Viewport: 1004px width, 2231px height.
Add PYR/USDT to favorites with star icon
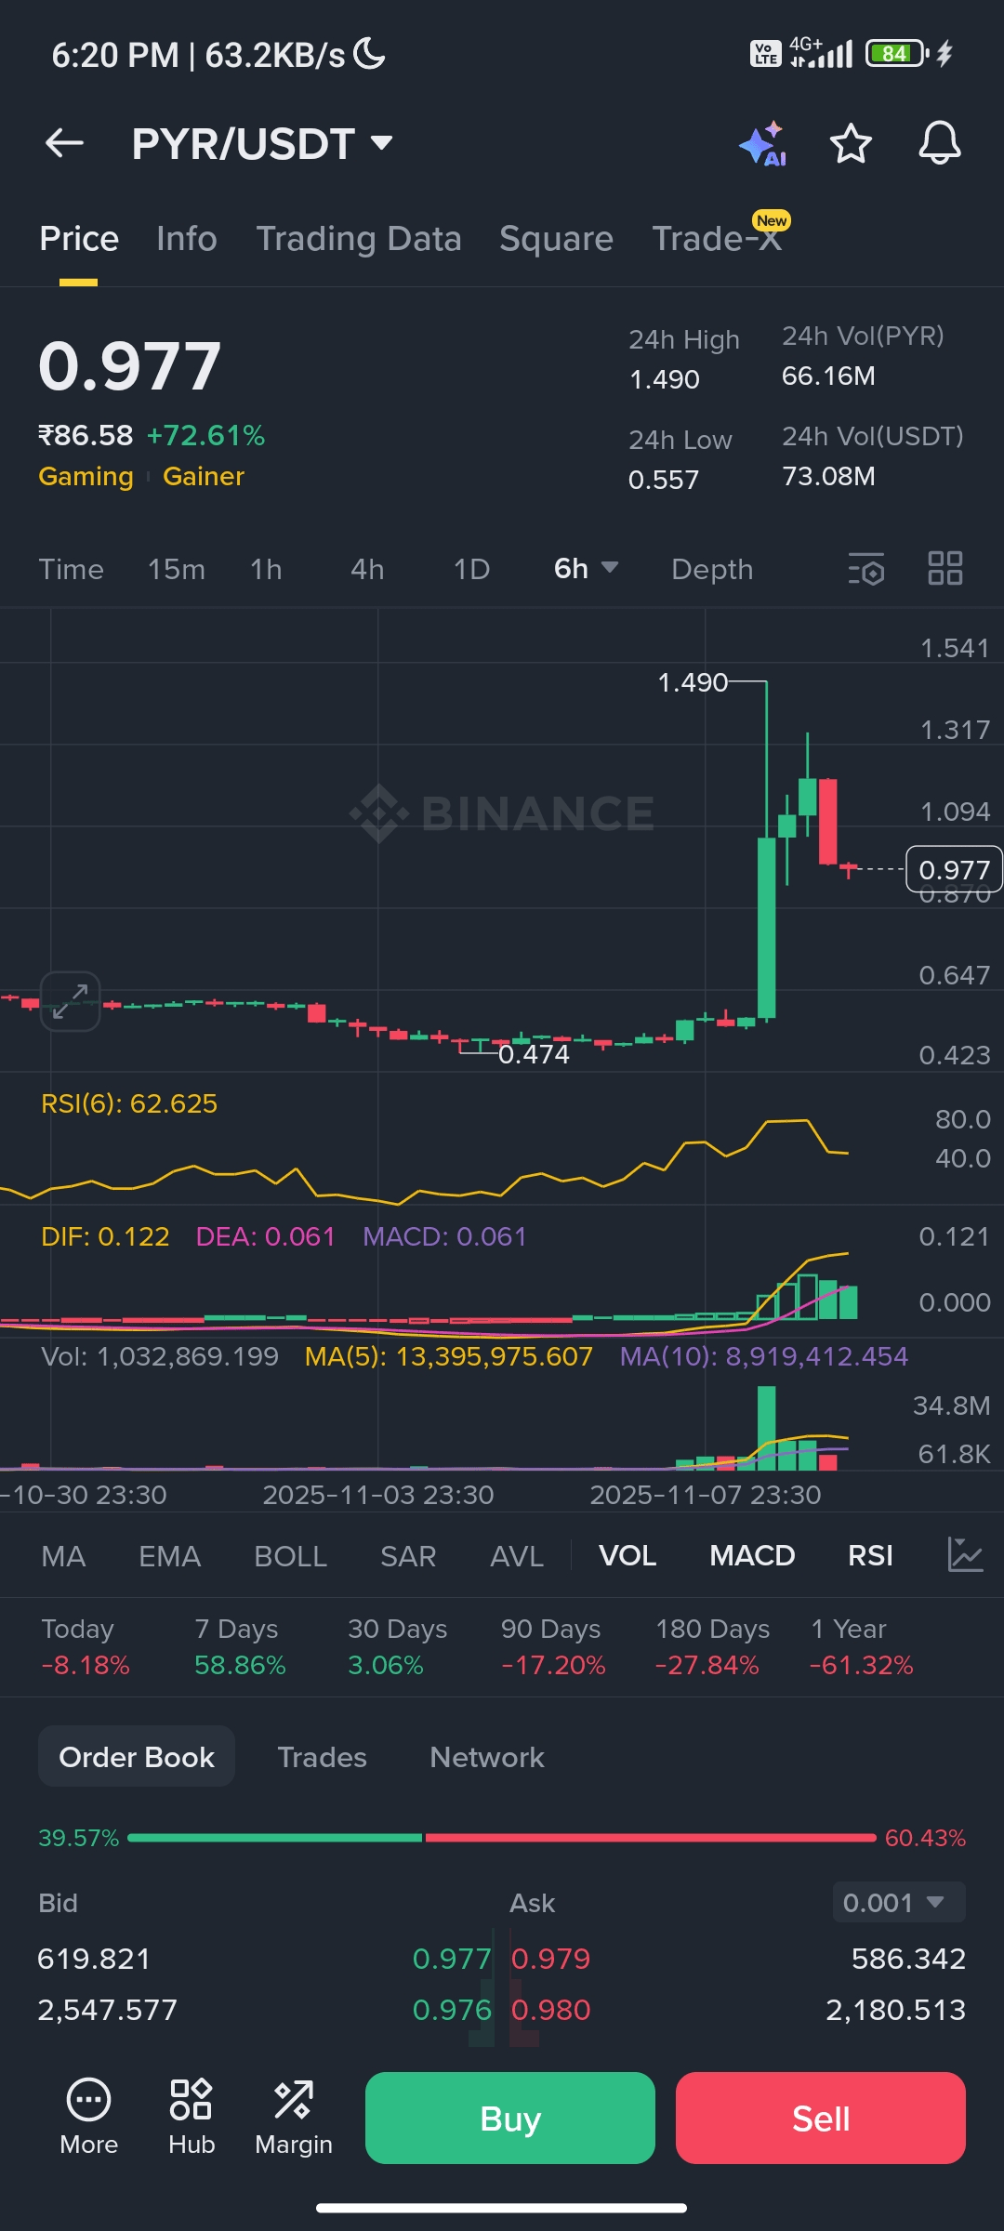pyautogui.click(x=851, y=144)
